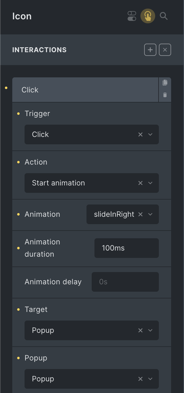184x393 pixels.
Task: Open the Action dropdown
Action: click(x=150, y=183)
